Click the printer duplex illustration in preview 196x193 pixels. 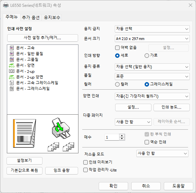[61, 128]
